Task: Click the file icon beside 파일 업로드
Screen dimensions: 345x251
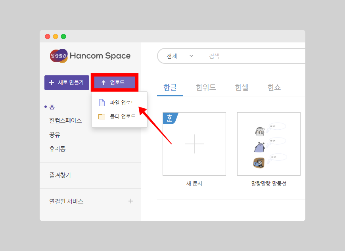Action: click(x=102, y=103)
